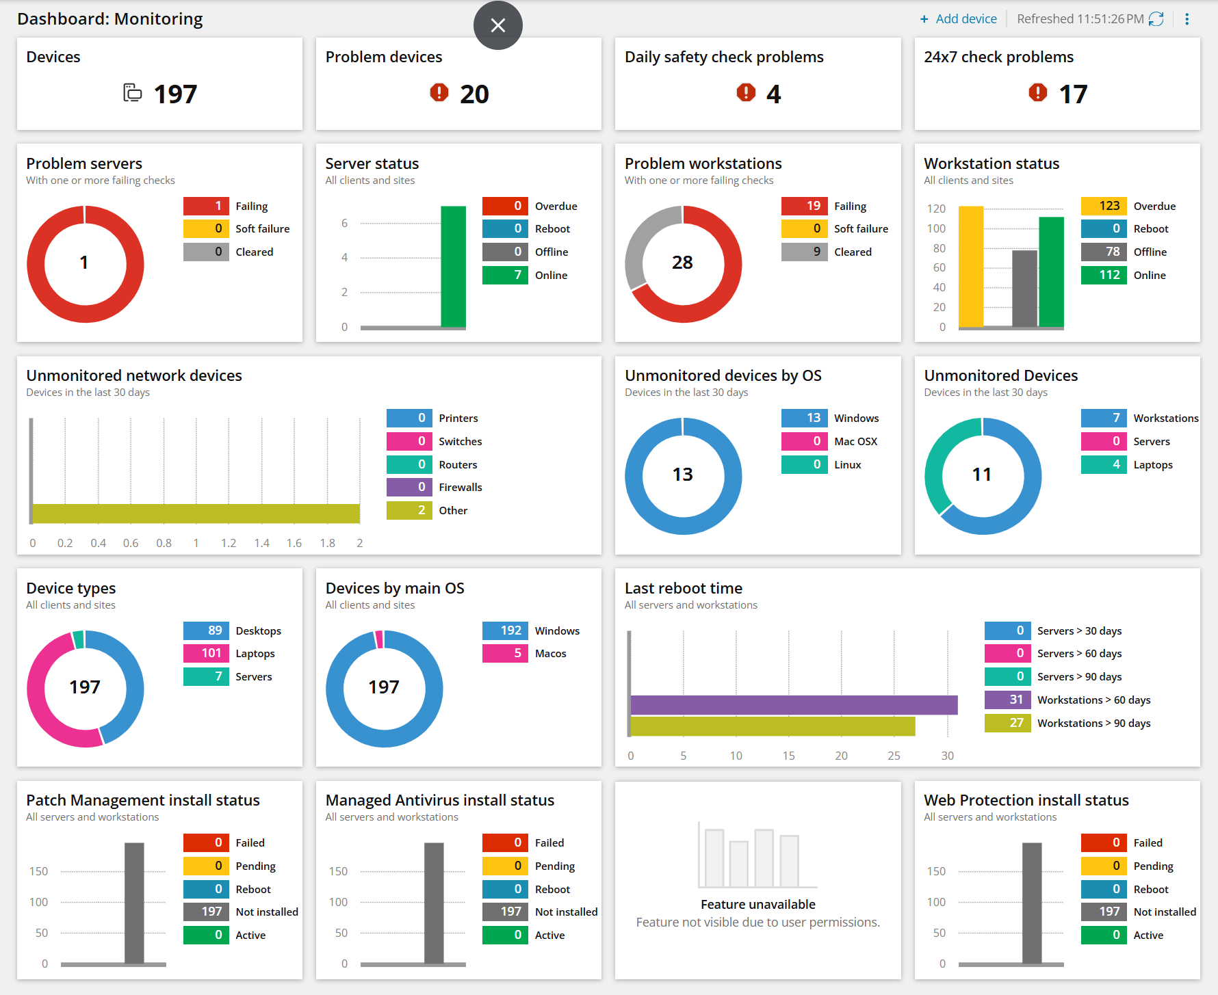
Task: Click the Firewalls legend entry
Action: pos(435,487)
